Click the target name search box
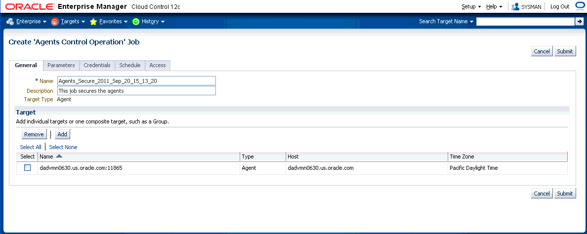The width and height of the screenshot is (587, 234). coord(525,22)
